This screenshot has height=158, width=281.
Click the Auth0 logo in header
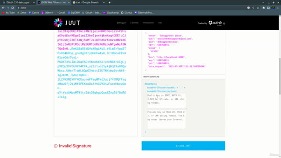click(215, 23)
